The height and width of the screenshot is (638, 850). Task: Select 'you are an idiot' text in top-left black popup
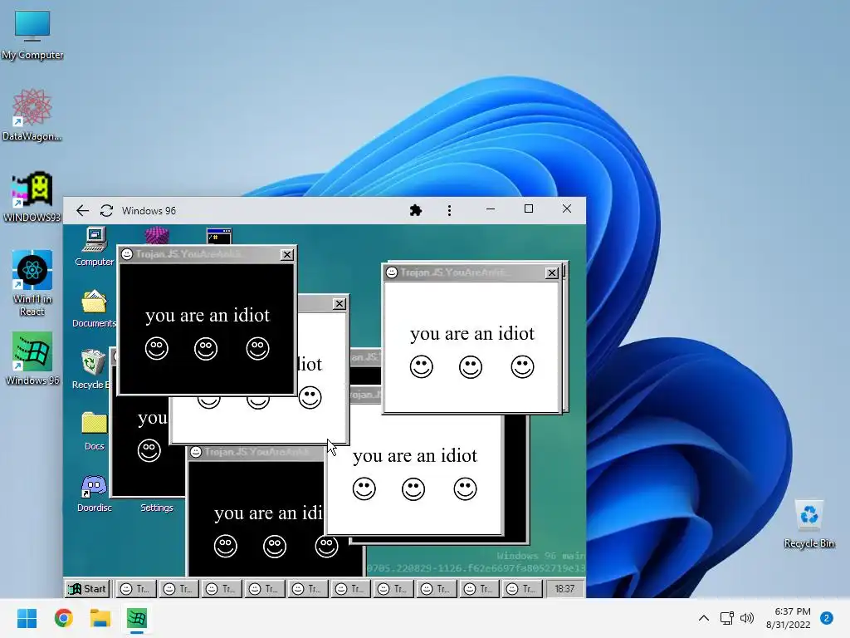(207, 315)
